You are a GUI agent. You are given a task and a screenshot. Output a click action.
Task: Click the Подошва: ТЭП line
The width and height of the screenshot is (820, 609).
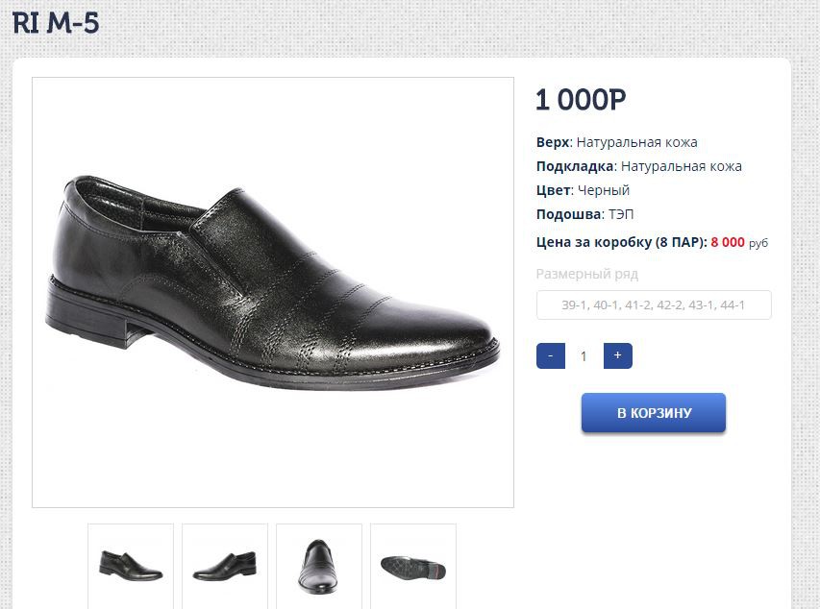click(x=584, y=214)
